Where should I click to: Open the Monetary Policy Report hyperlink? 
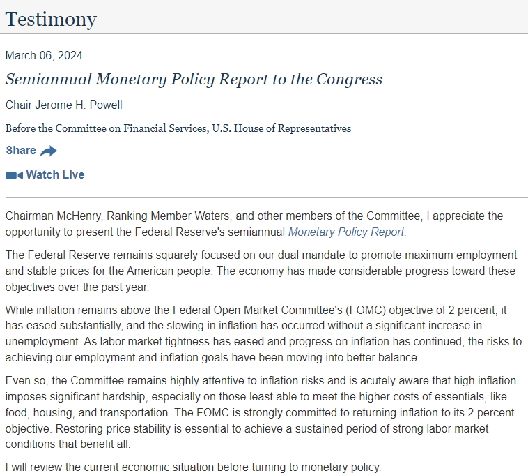click(x=346, y=232)
